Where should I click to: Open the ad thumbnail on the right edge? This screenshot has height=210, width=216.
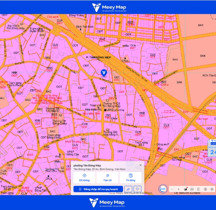[212, 148]
